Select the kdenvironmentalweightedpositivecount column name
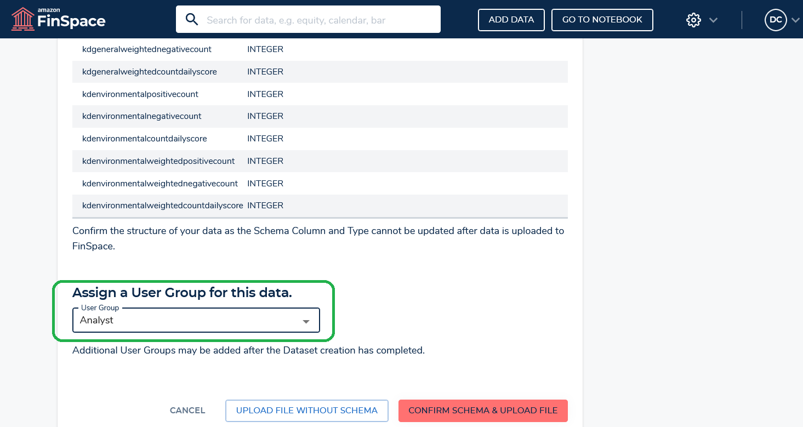 (x=158, y=161)
